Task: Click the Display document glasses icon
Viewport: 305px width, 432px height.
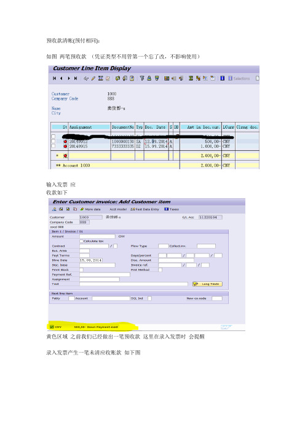Action: pyautogui.click(x=86, y=78)
